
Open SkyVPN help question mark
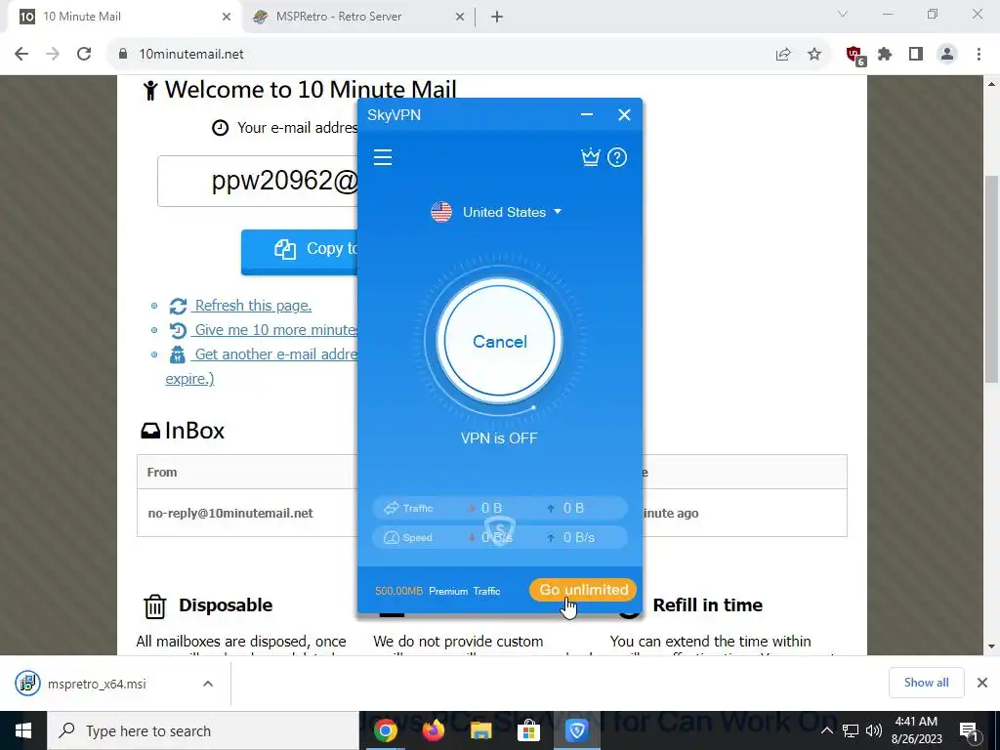617,157
